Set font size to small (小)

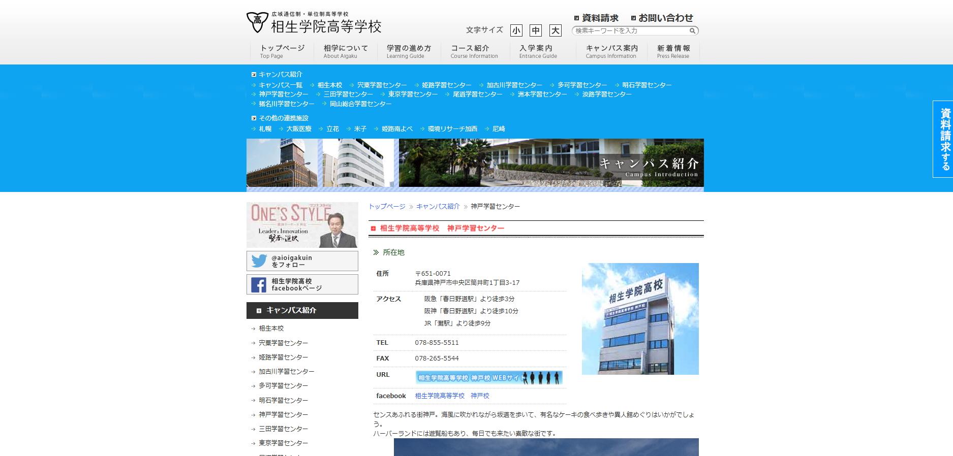[x=516, y=30]
